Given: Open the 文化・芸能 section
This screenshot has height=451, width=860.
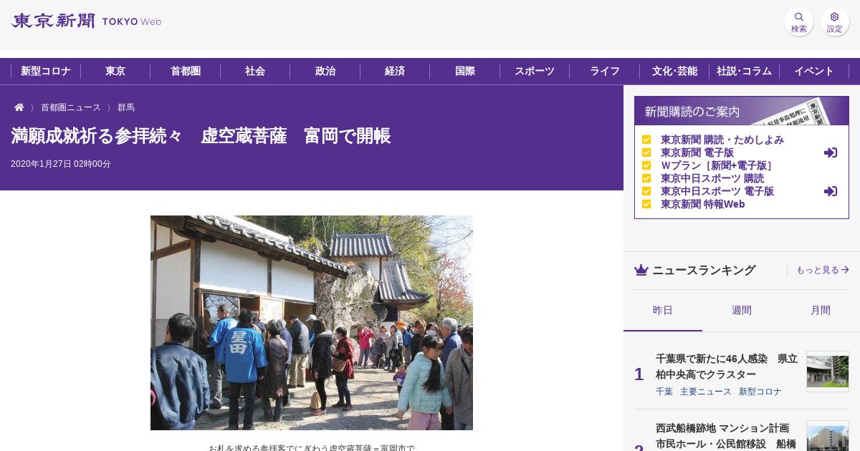Looking at the screenshot, I should click(674, 71).
